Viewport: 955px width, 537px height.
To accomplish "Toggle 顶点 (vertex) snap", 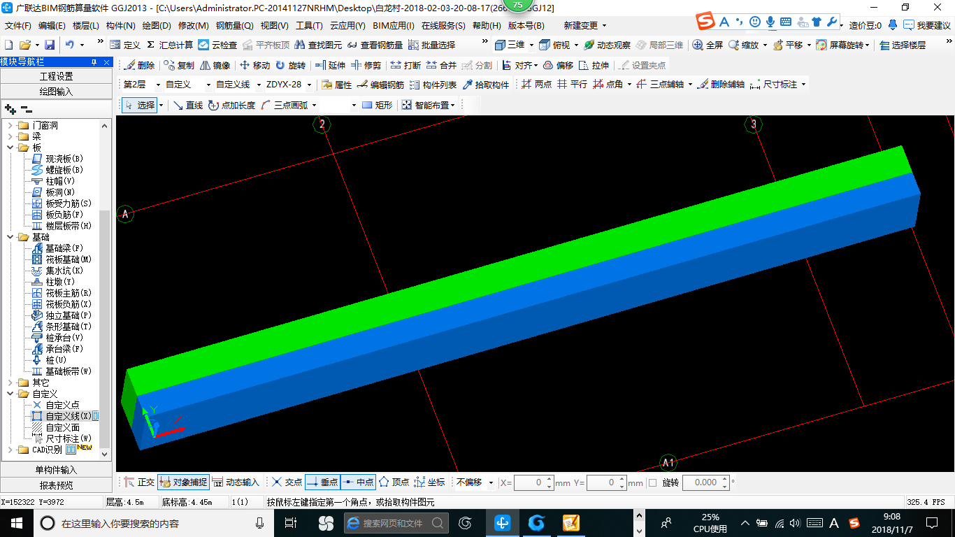I will click(x=394, y=482).
